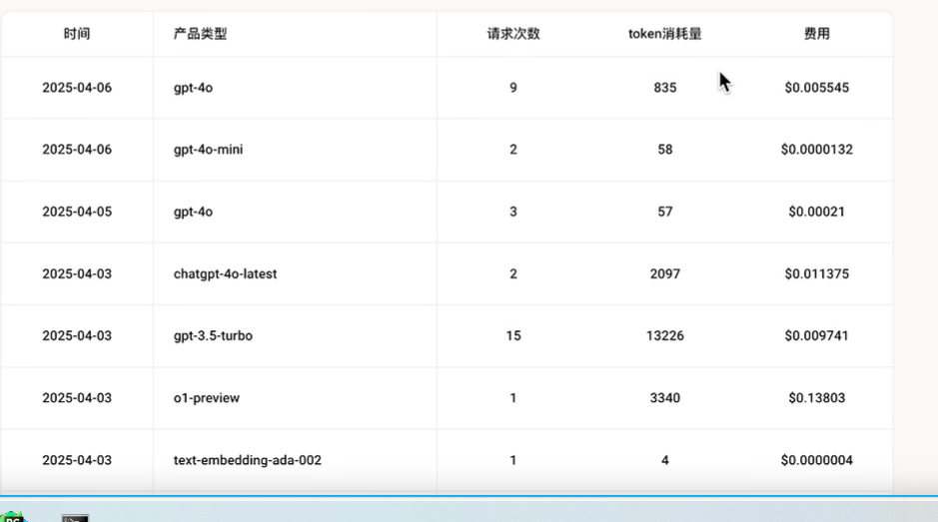This screenshot has width=938, height=522.
Task: Select the date in the $0.005545 row
Action: point(77,87)
